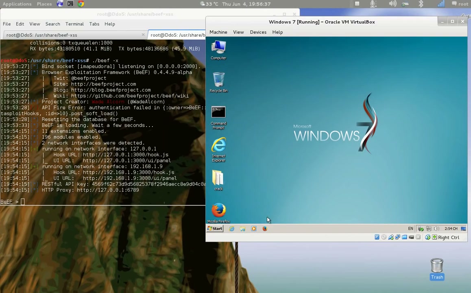Click the Blog: http://blog.beefproject.com text
The width and height of the screenshot is (471, 293).
click(102, 90)
